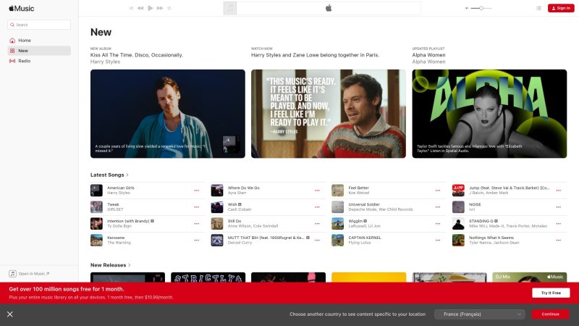Sign in to Apple Music
Screen dimensions: 579x326
[x=560, y=8]
